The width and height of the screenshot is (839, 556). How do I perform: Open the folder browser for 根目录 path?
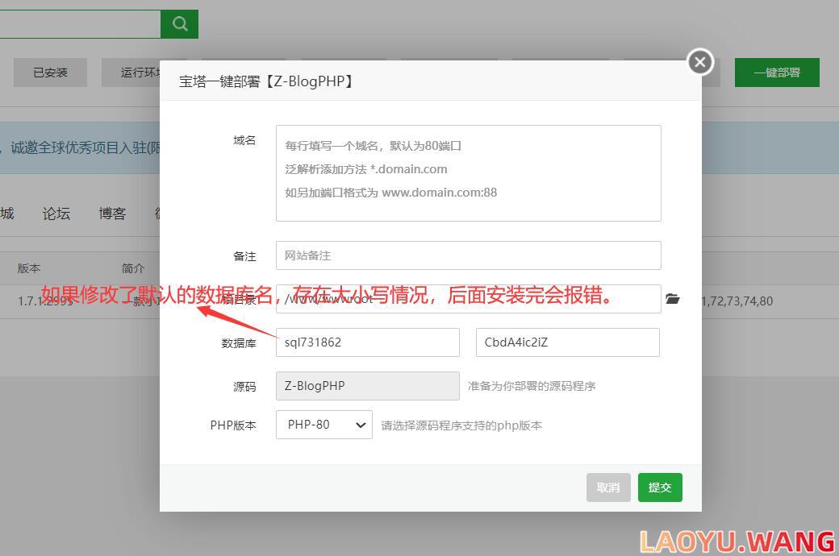(x=673, y=298)
